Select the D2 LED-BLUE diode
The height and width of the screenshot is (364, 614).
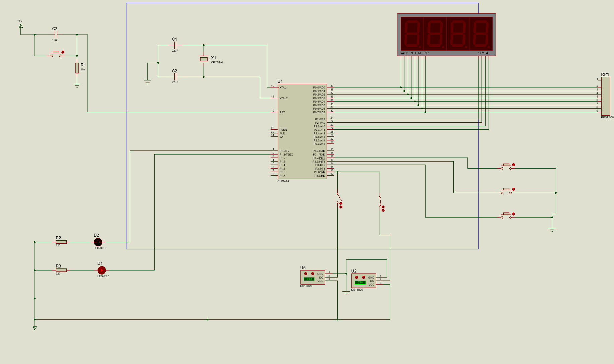tap(98, 242)
